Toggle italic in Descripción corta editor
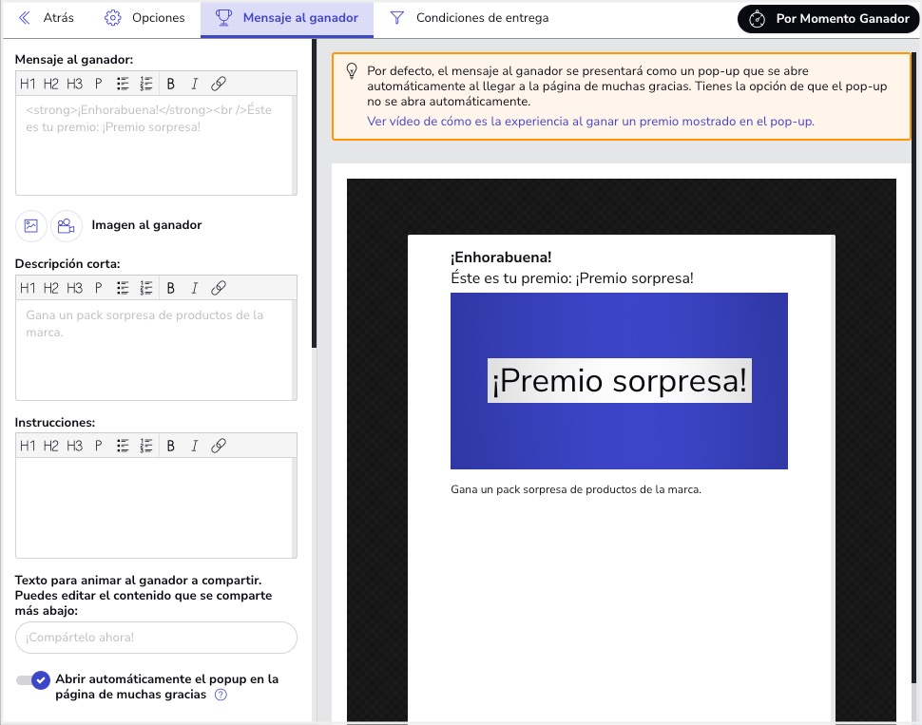The height and width of the screenshot is (725, 922). coord(194,288)
